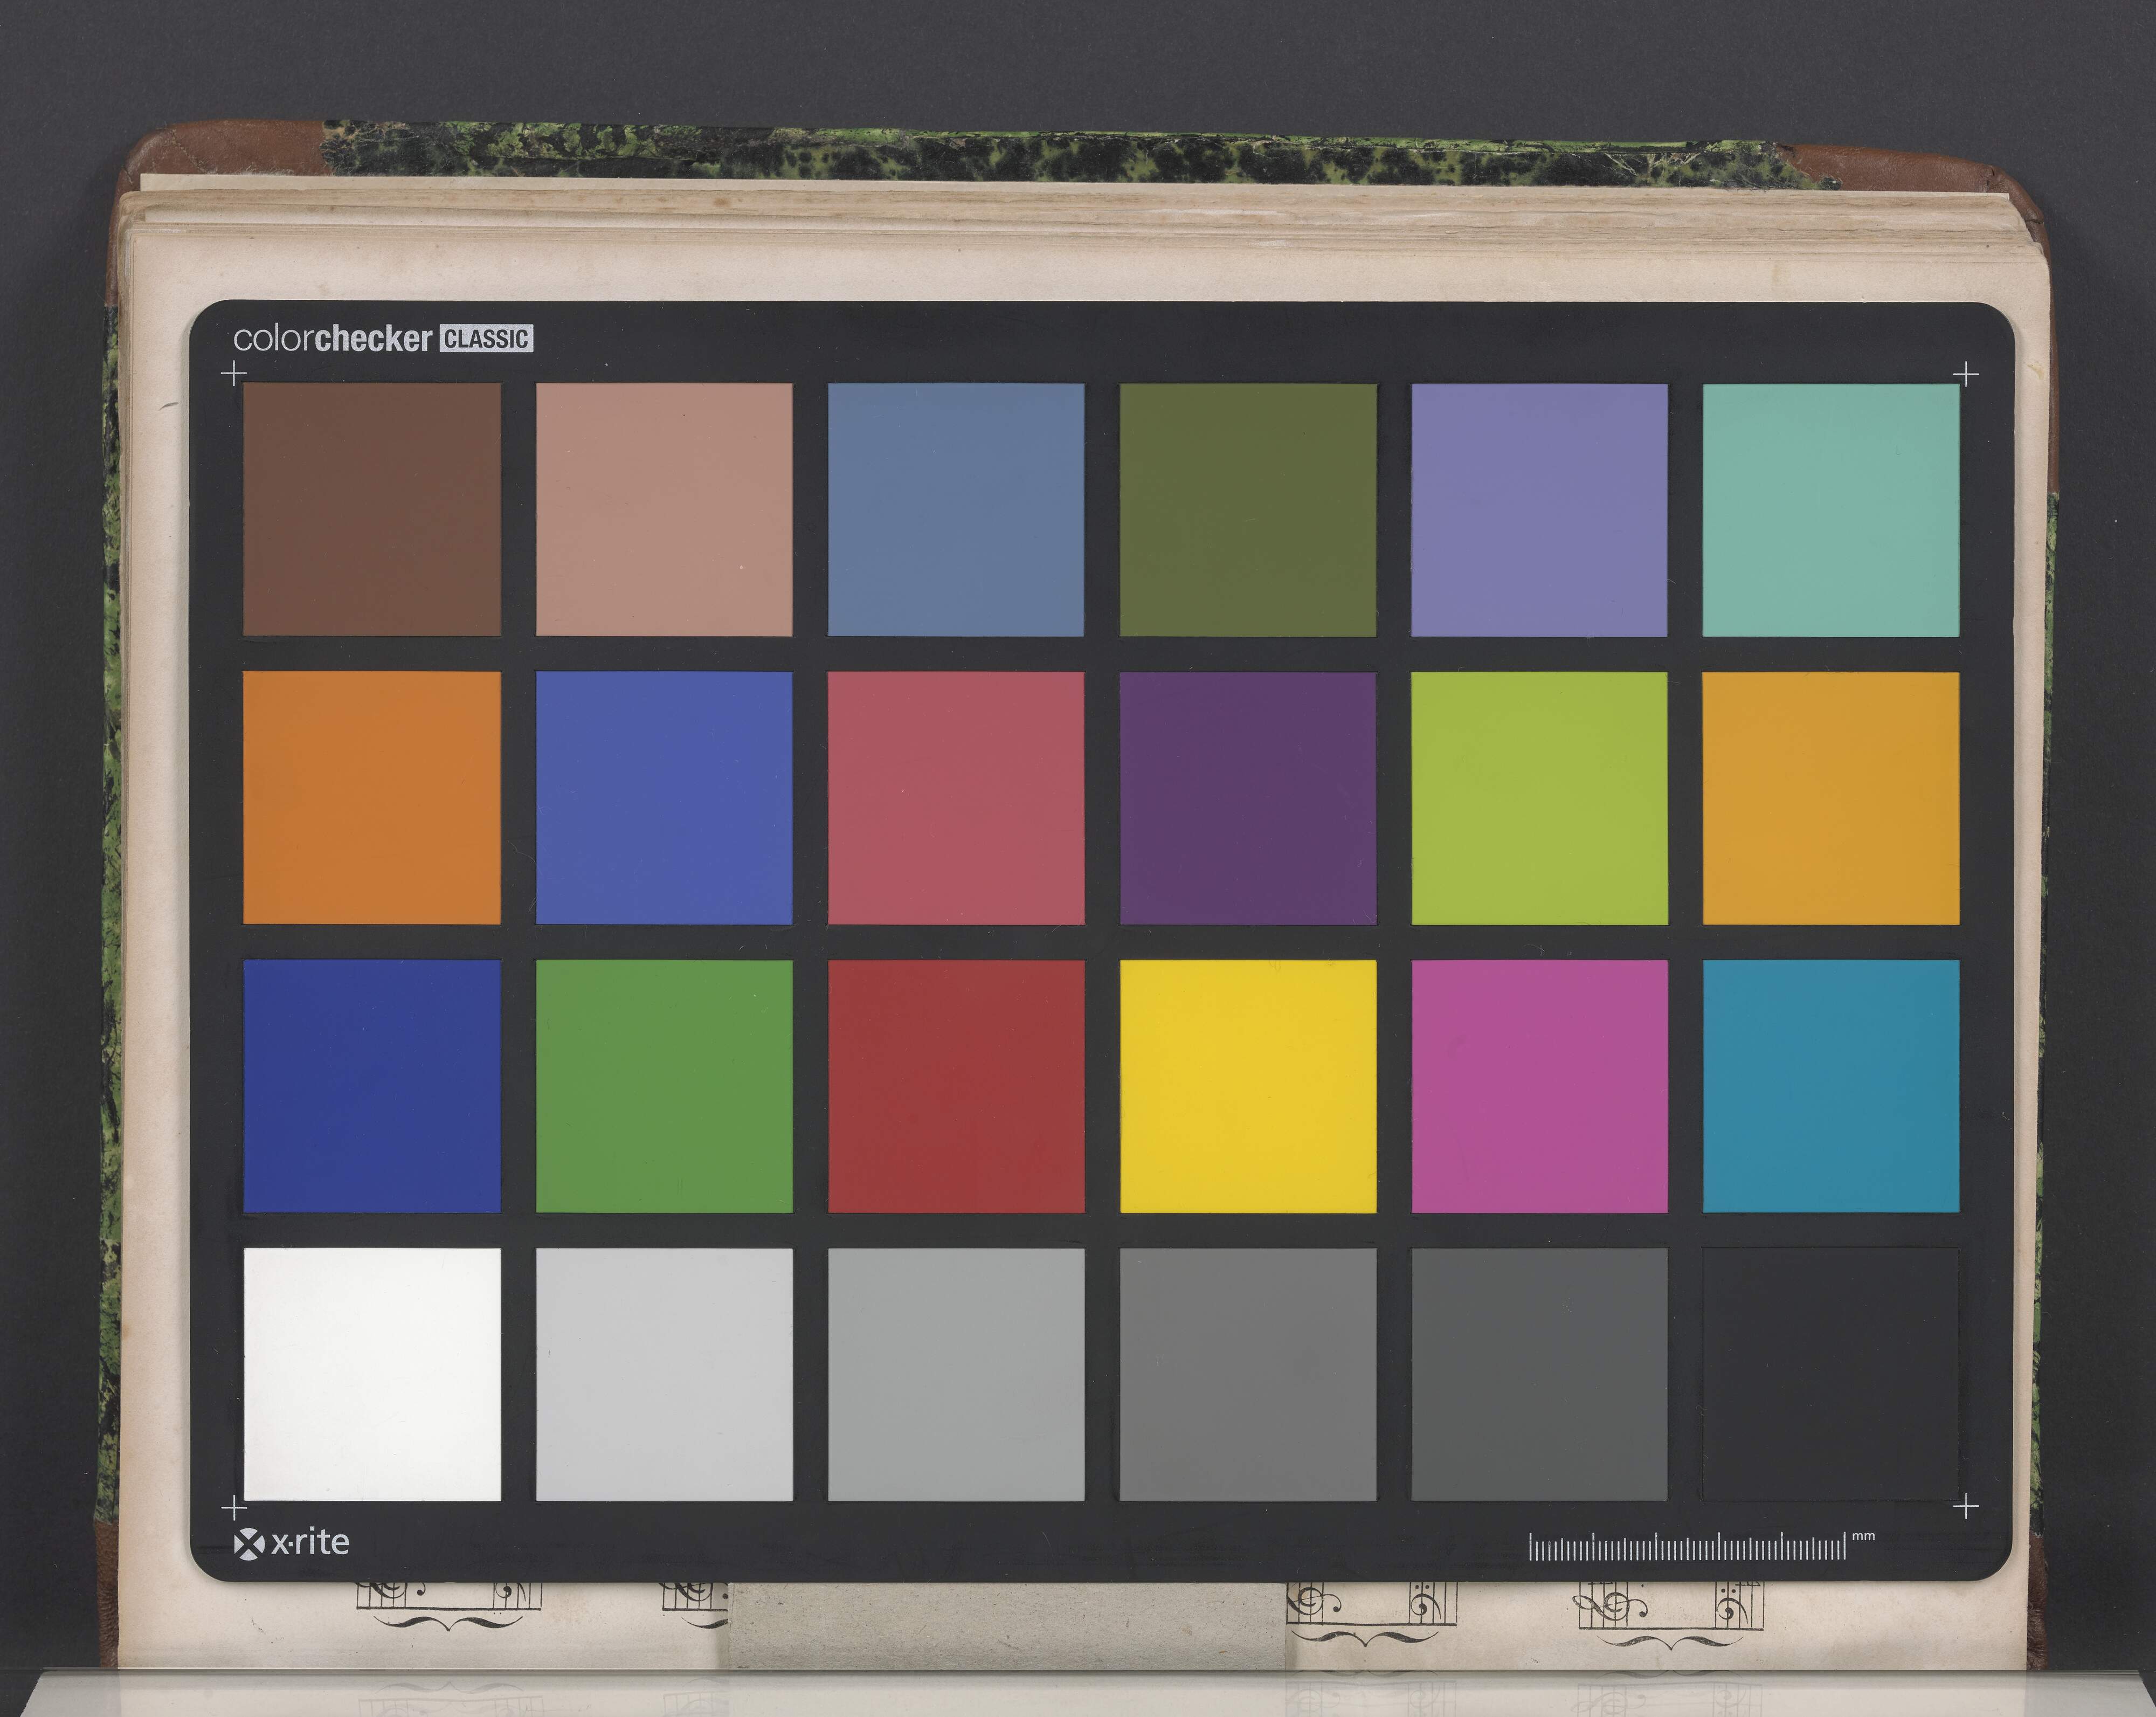Viewport: 2156px width, 1717px height.
Task: Select the lime yellow-green patch
Action: [x=1539, y=798]
